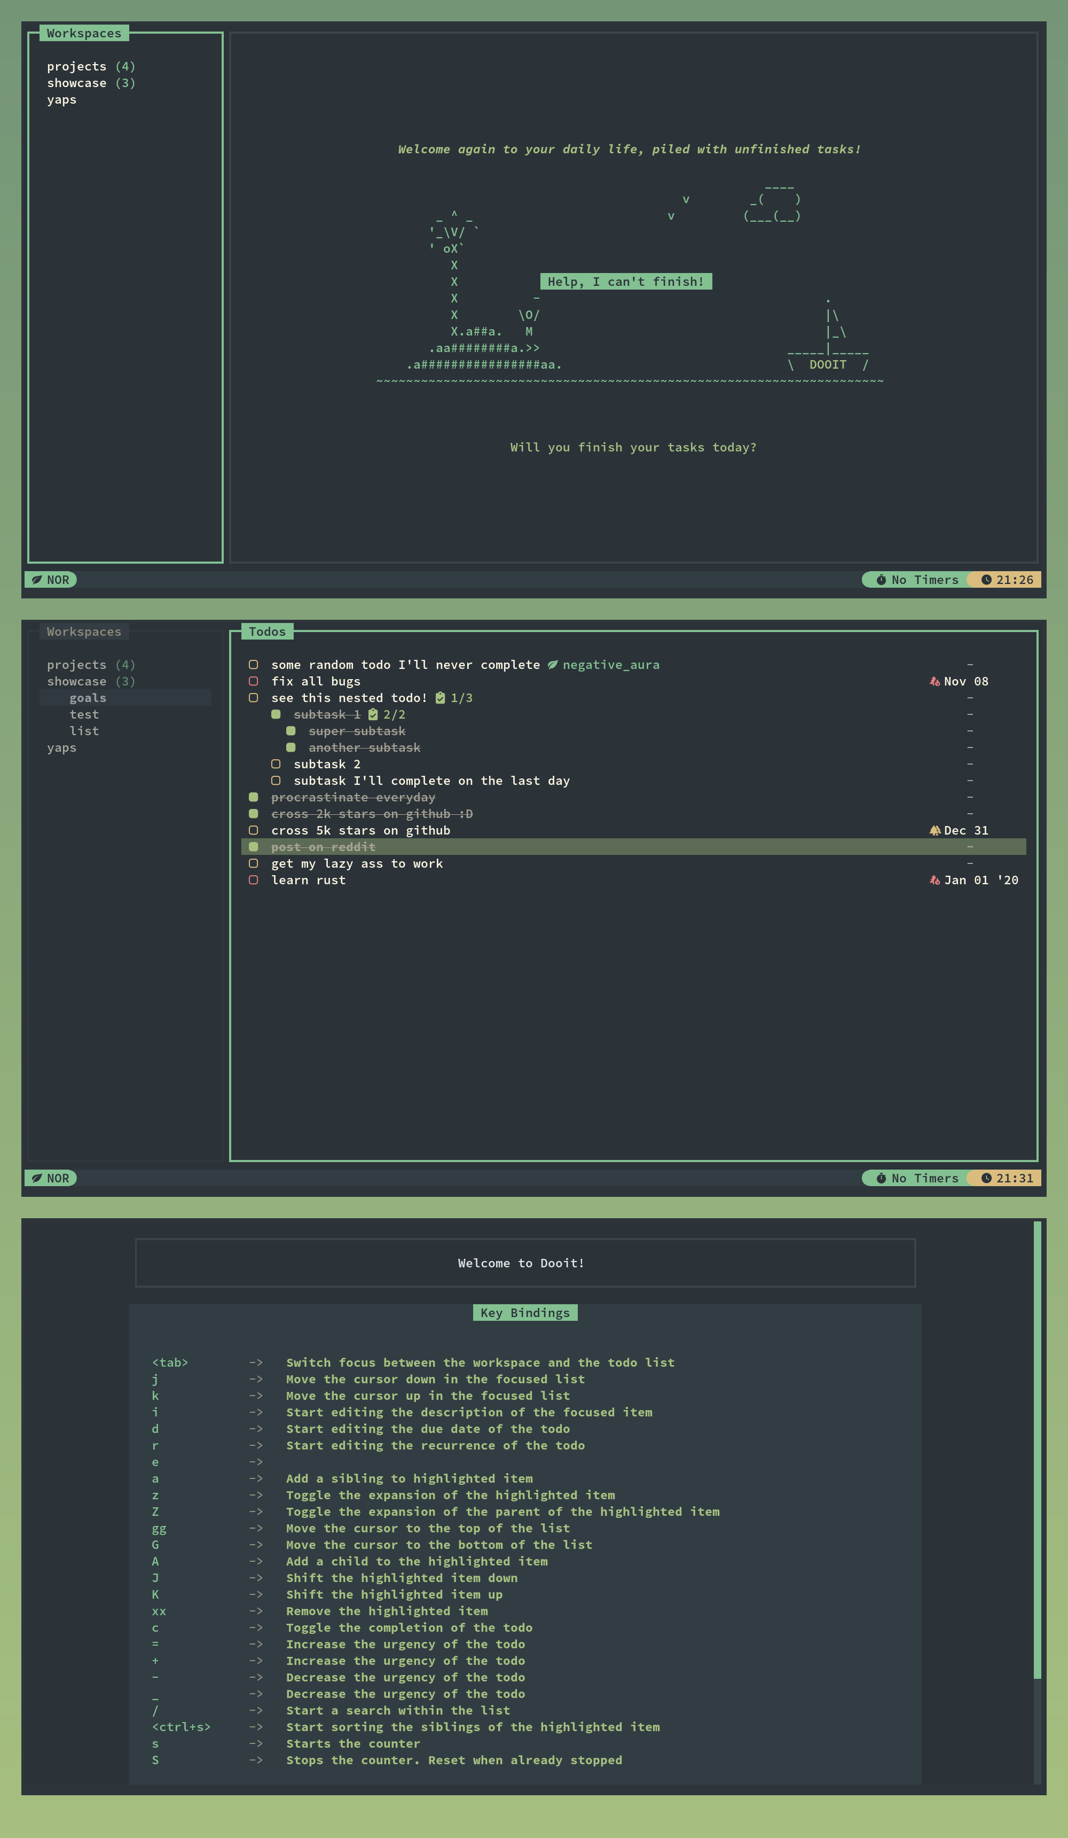
Task: Select the leaf tag icon before negative_aura
Action: pos(553,665)
